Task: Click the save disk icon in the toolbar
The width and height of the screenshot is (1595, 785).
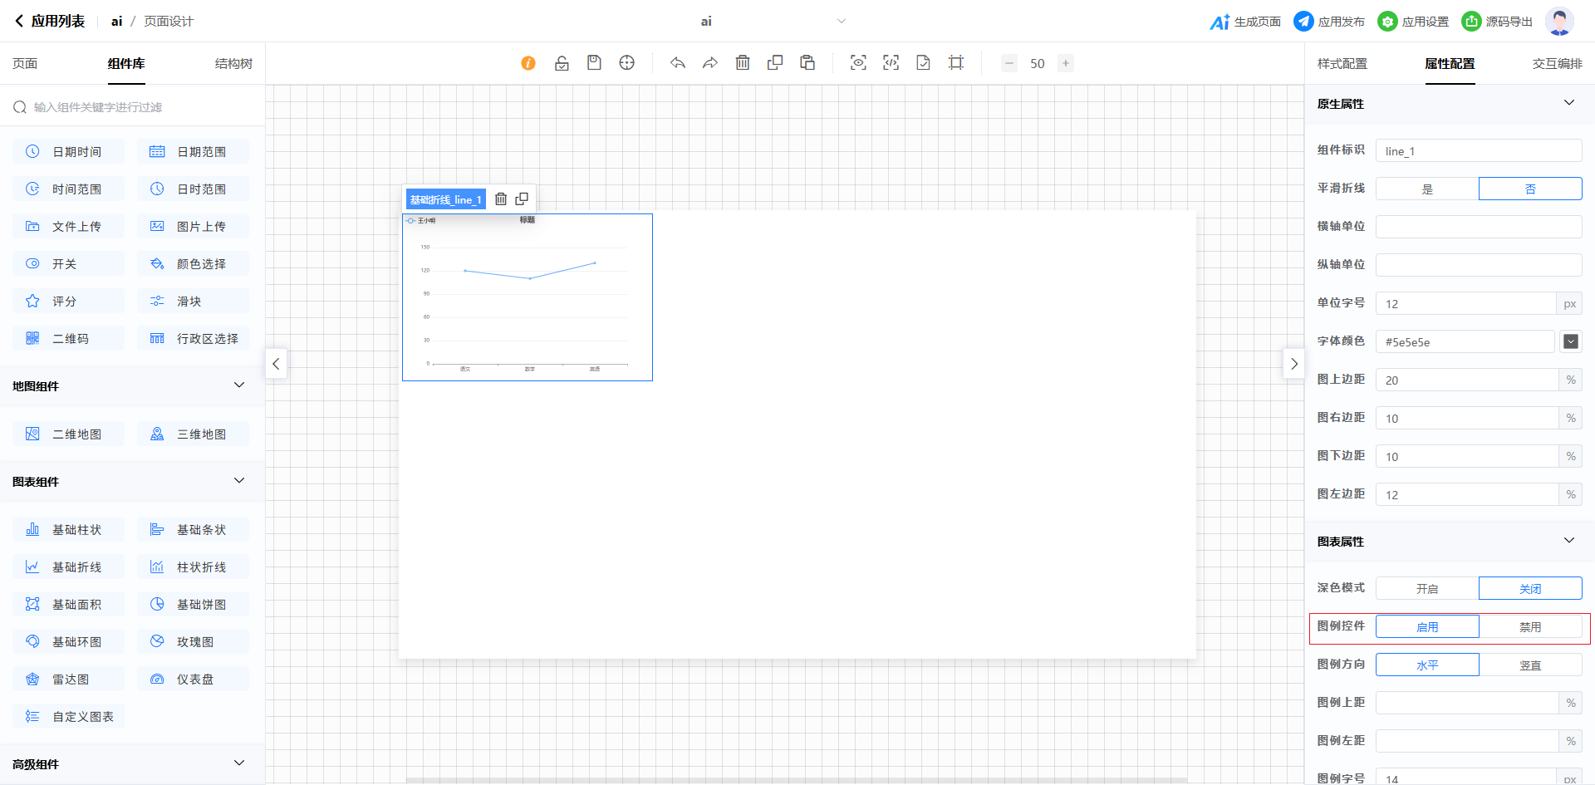Action: coord(594,63)
